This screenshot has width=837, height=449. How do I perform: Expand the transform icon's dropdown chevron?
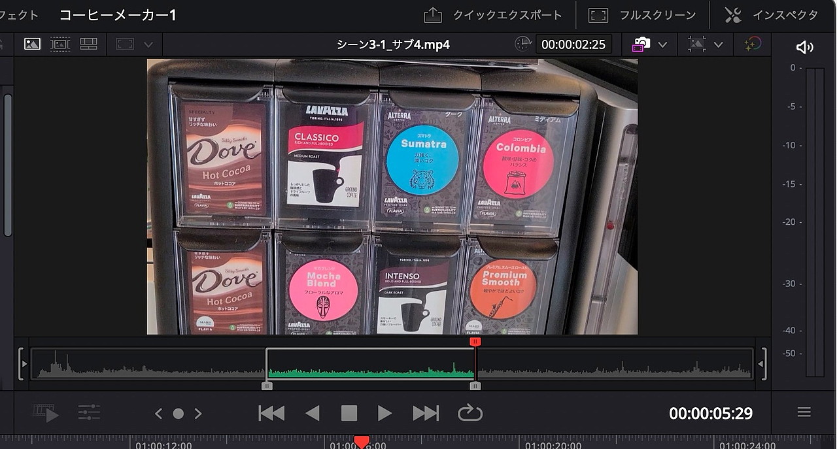719,44
